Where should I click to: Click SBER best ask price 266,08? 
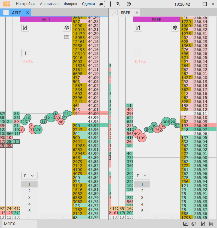[200, 126]
